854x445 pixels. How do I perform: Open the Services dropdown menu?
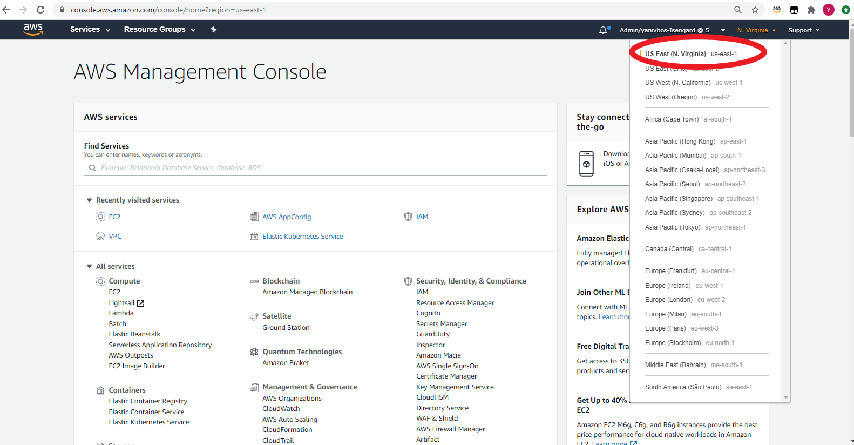coord(90,30)
